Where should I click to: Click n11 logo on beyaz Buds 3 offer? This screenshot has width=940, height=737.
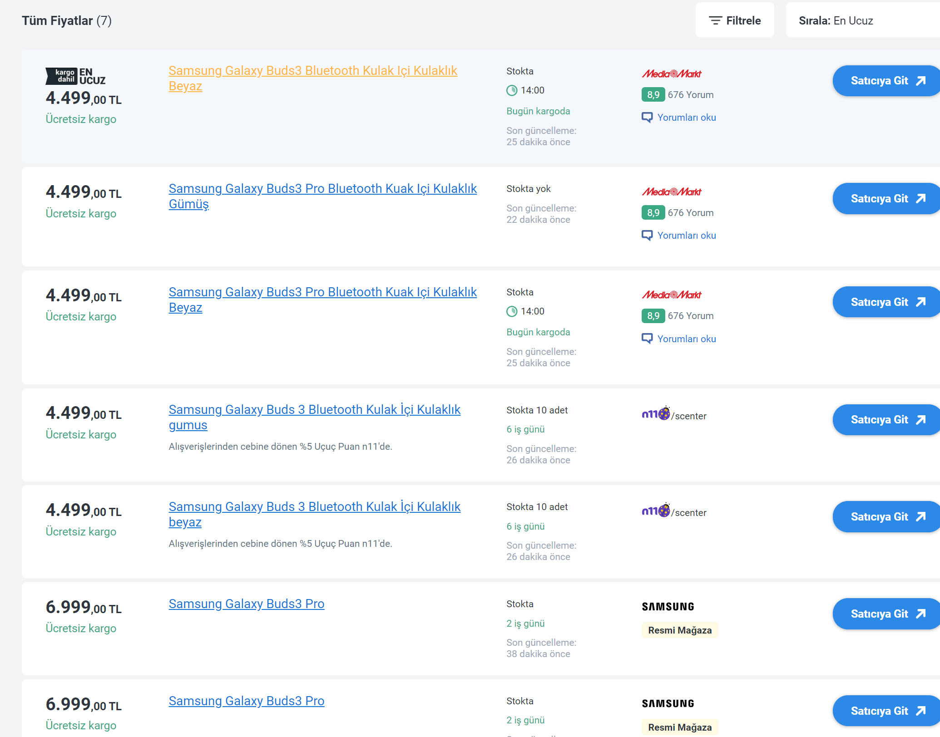pyautogui.click(x=655, y=511)
